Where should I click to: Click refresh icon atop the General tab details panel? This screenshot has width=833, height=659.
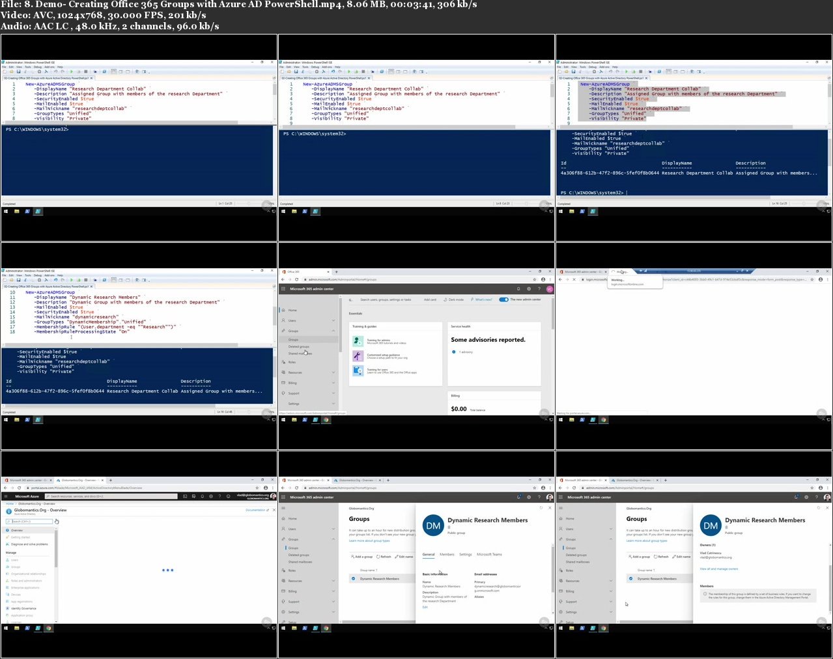541,507
